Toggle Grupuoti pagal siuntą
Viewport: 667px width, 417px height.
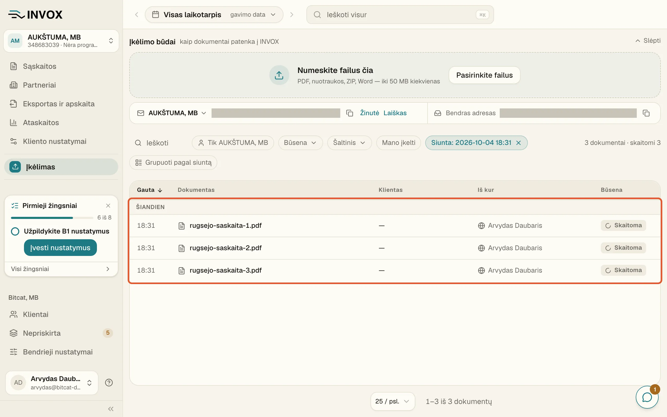[x=173, y=163]
